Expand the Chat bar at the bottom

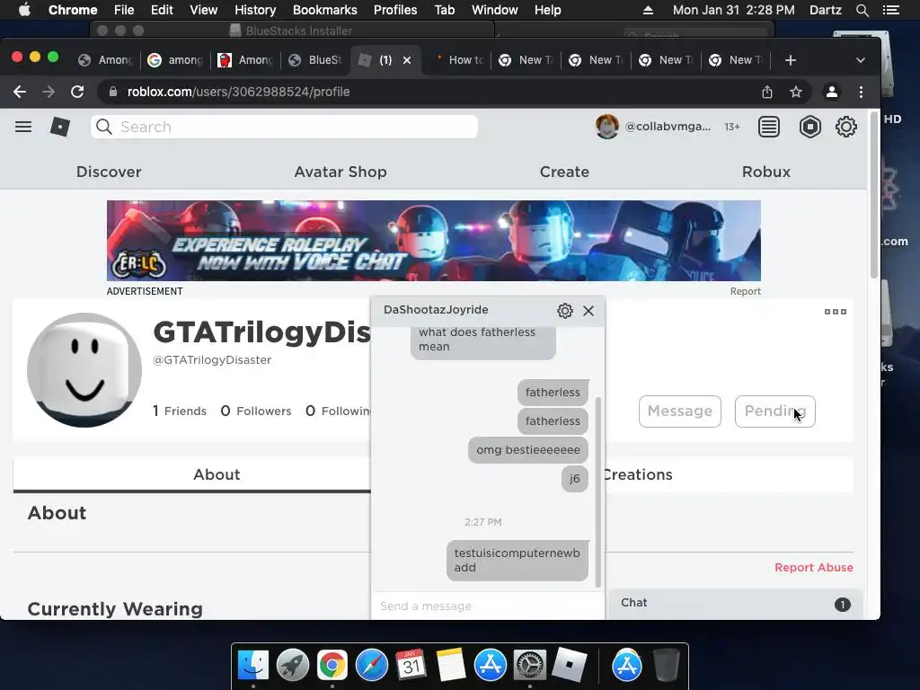[x=736, y=603]
